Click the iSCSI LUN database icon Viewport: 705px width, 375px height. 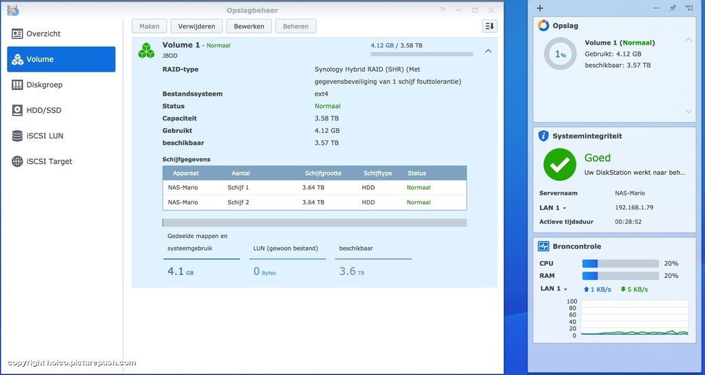click(x=17, y=136)
